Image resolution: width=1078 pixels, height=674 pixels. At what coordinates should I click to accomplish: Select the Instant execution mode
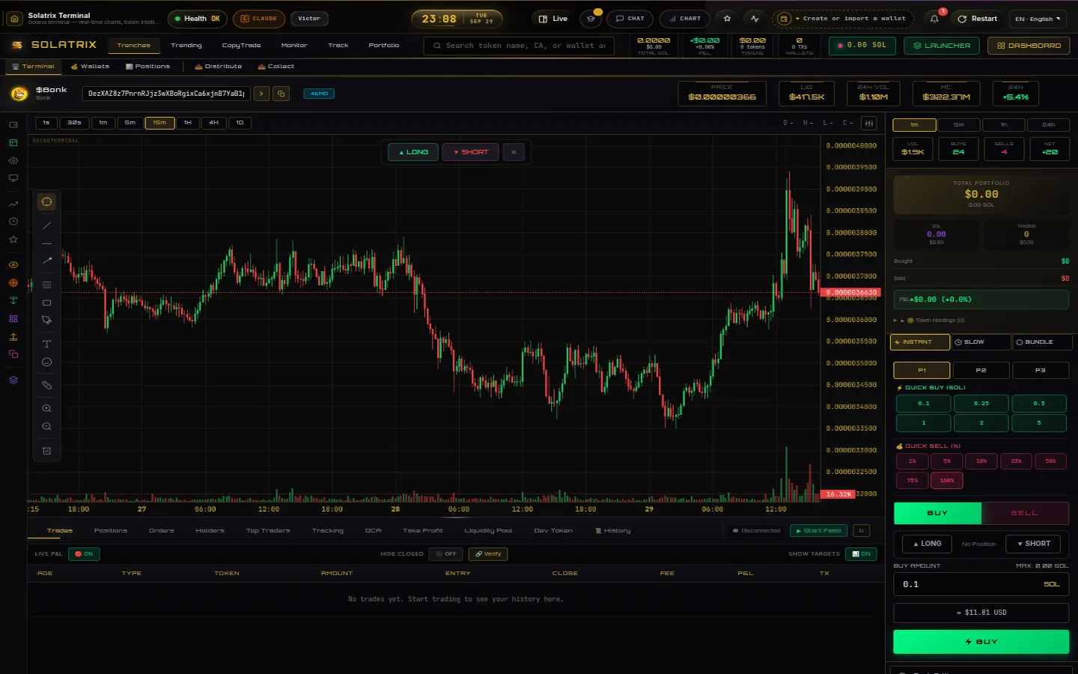pos(920,342)
